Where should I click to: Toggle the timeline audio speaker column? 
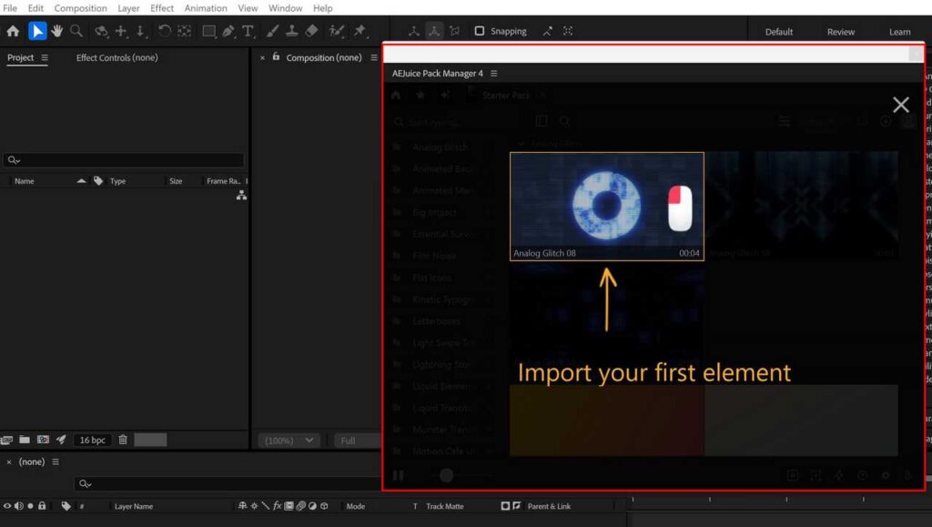click(19, 506)
